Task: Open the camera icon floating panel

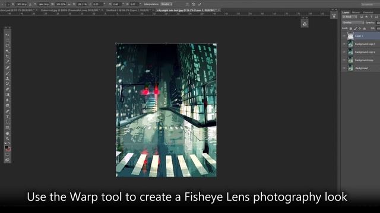Action: [305, 24]
